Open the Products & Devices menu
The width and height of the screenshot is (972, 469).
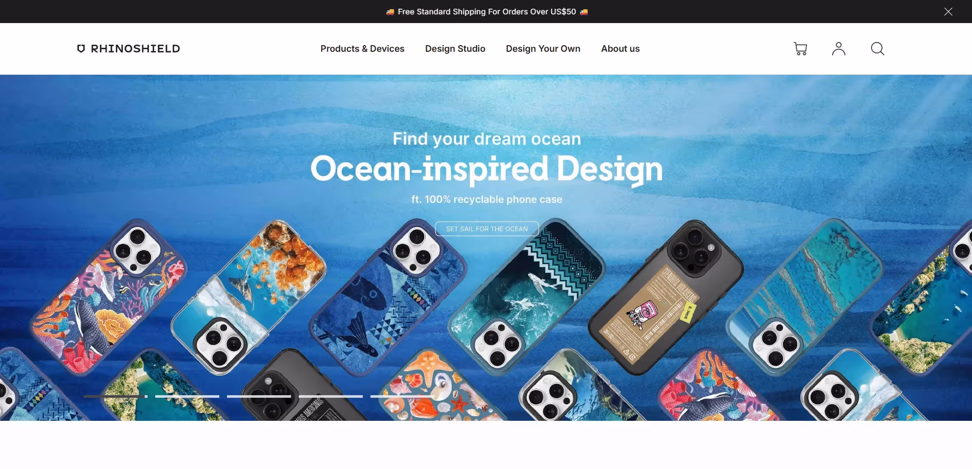coord(362,49)
